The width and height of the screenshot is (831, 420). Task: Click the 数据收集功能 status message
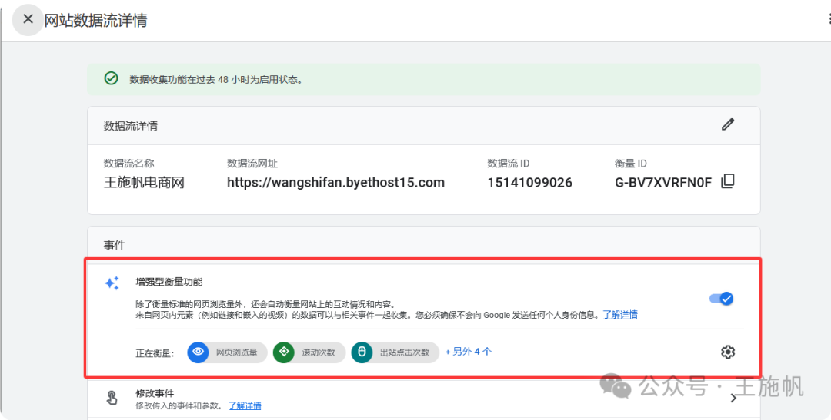click(215, 80)
